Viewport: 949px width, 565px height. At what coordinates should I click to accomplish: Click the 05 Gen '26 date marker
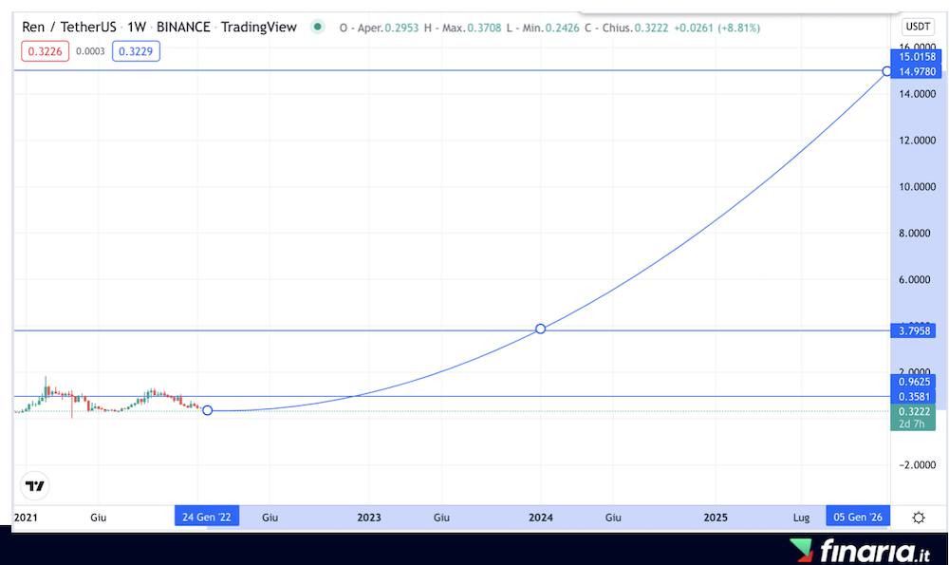(857, 518)
